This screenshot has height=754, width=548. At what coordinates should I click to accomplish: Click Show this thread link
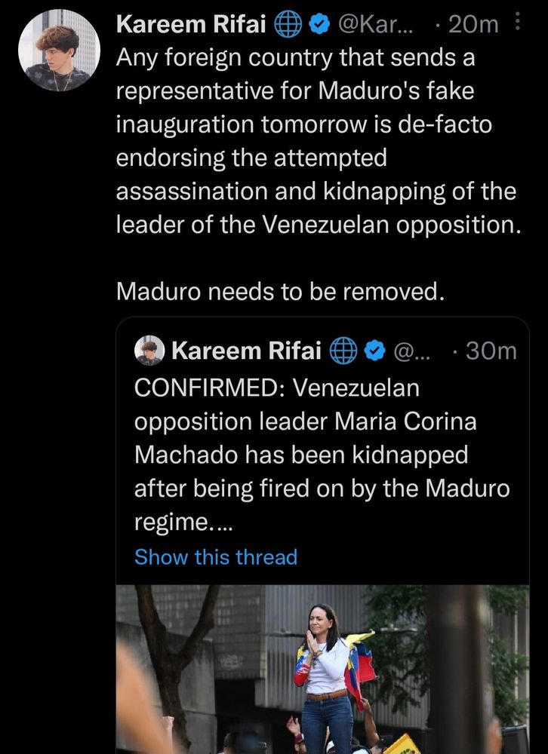[x=216, y=557]
